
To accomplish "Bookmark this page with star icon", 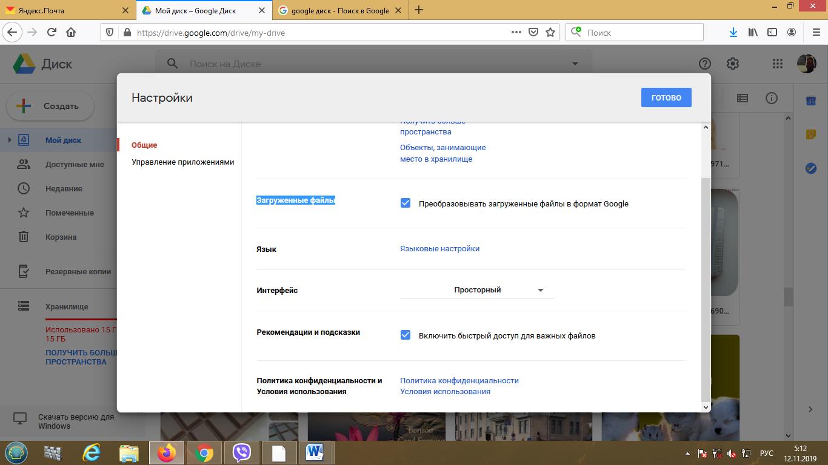I will [x=550, y=32].
